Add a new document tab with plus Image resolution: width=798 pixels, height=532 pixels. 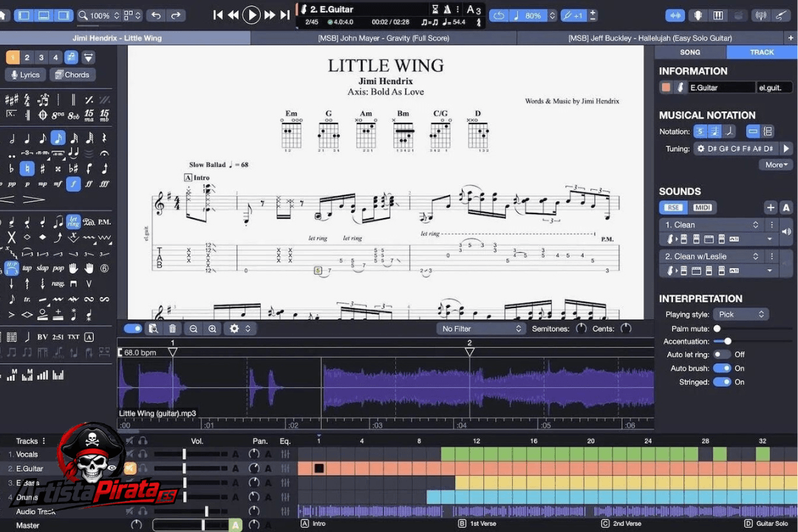tap(791, 38)
